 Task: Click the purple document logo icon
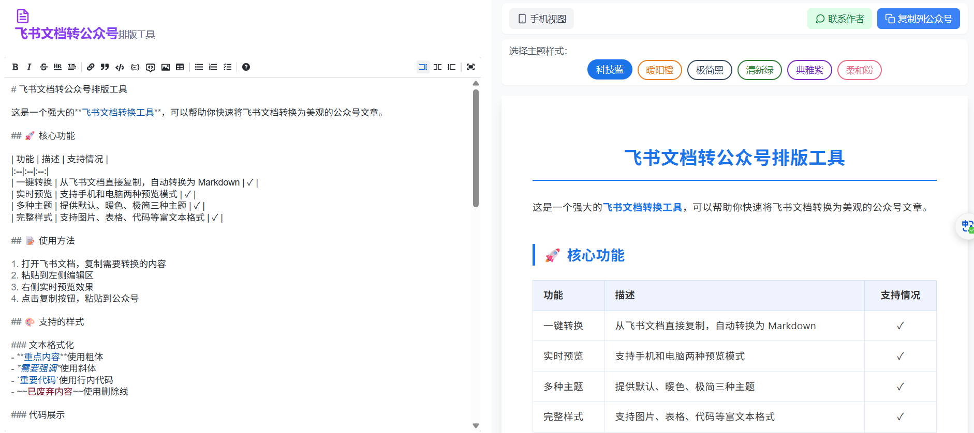coord(22,16)
